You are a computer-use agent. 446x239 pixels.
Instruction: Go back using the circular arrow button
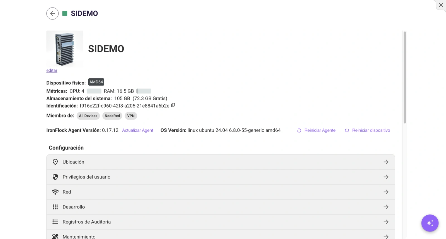tap(52, 13)
